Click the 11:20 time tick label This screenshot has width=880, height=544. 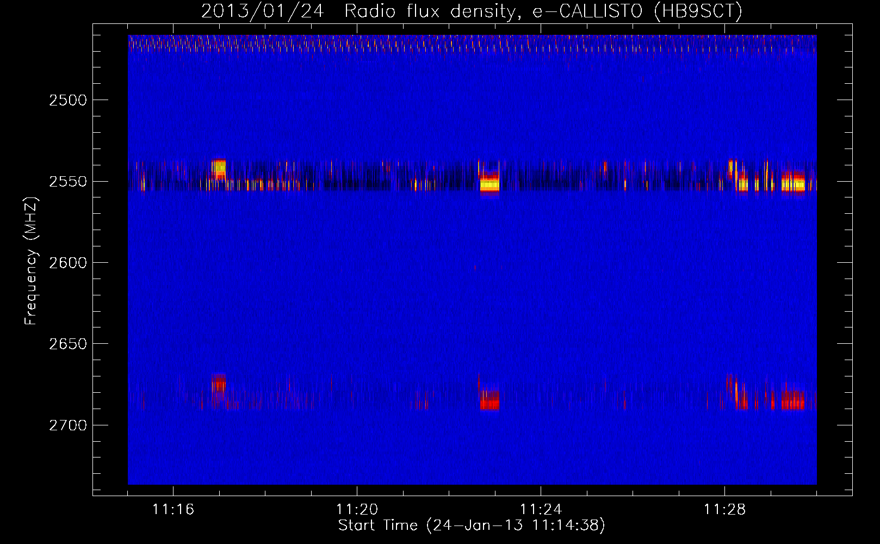coord(357,510)
